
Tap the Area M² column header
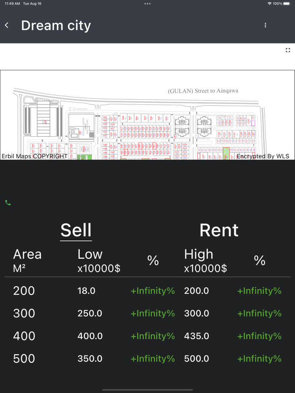(x=27, y=260)
